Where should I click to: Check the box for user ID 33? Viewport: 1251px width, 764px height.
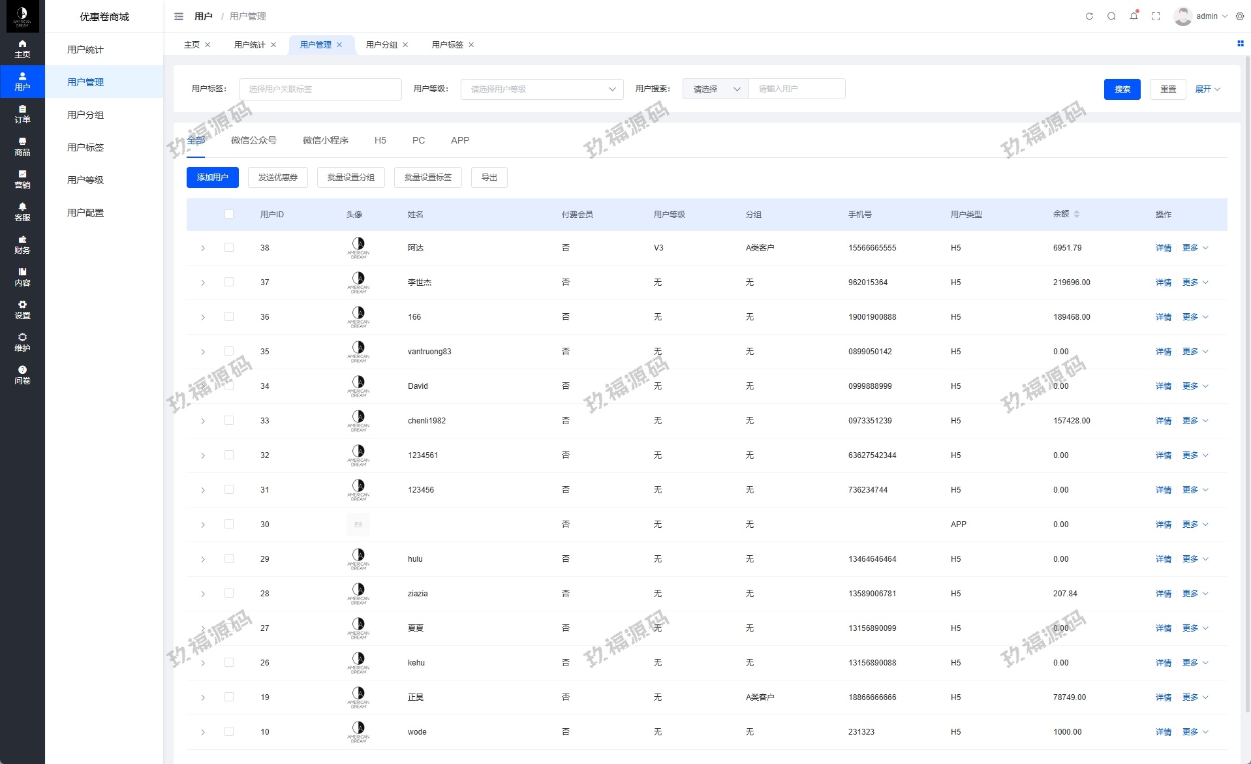click(229, 420)
